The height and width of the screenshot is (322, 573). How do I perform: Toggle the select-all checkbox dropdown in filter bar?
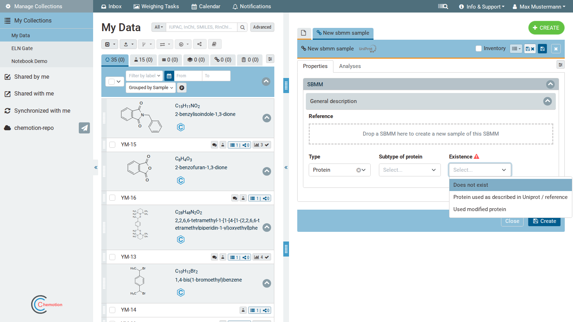pyautogui.click(x=115, y=82)
